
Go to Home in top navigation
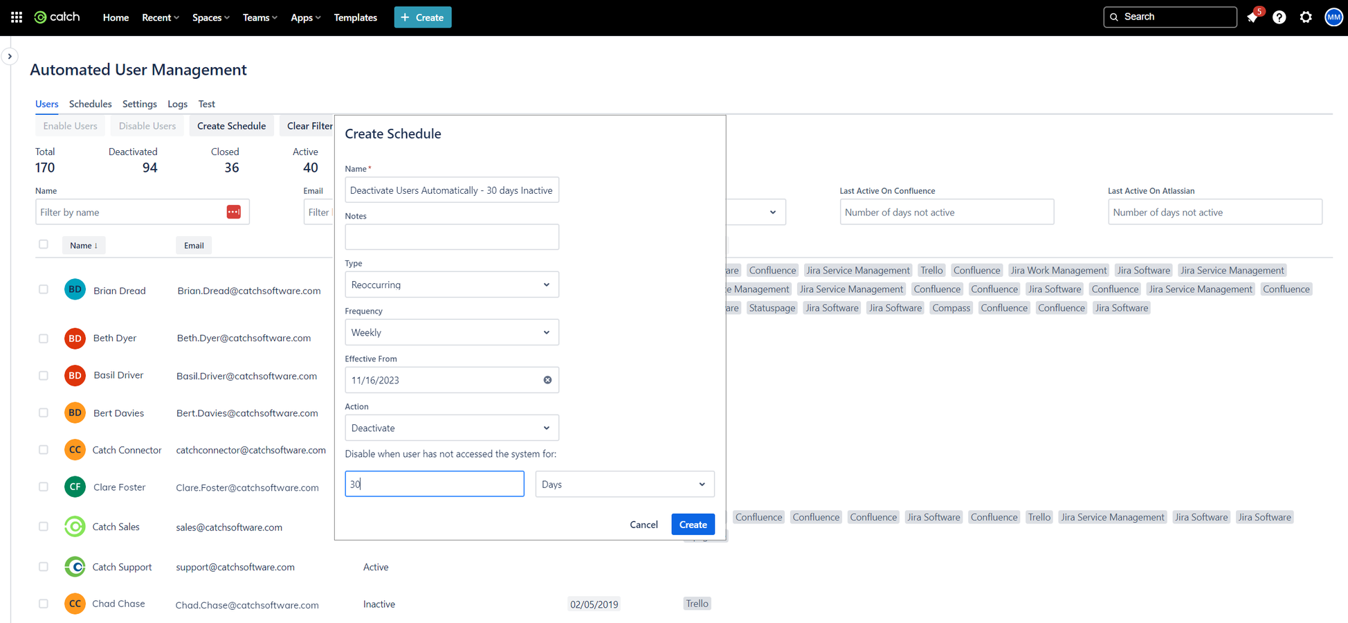coord(116,17)
